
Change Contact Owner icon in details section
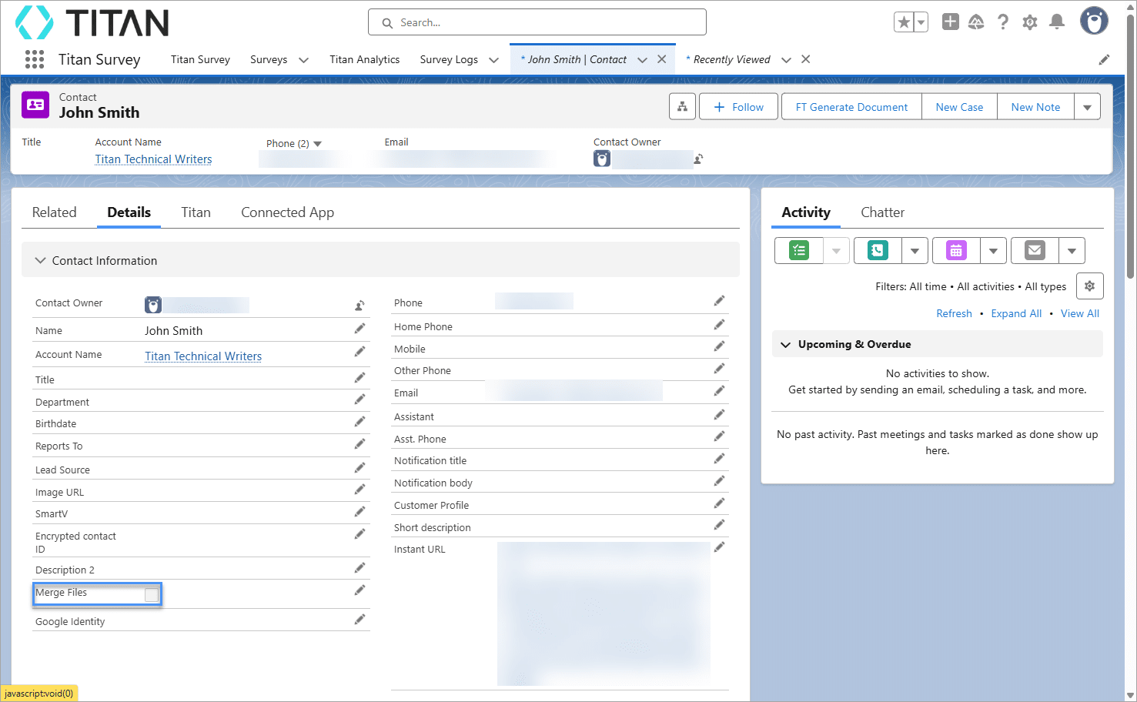pyautogui.click(x=359, y=306)
